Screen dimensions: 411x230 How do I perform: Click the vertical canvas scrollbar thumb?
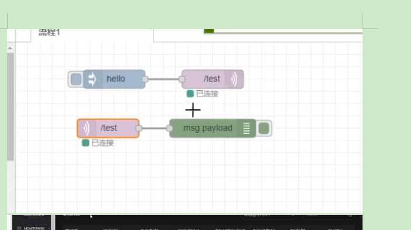point(11,107)
